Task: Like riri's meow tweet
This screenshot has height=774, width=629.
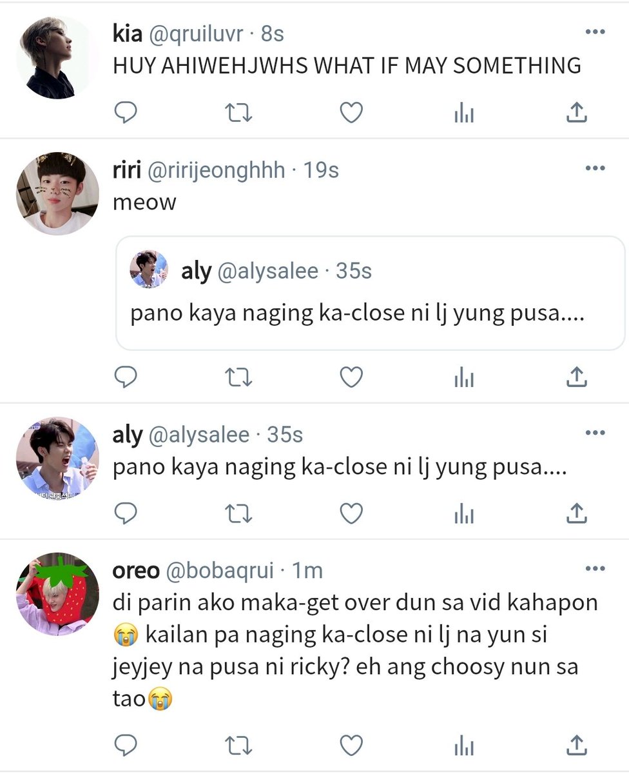Action: click(x=351, y=377)
